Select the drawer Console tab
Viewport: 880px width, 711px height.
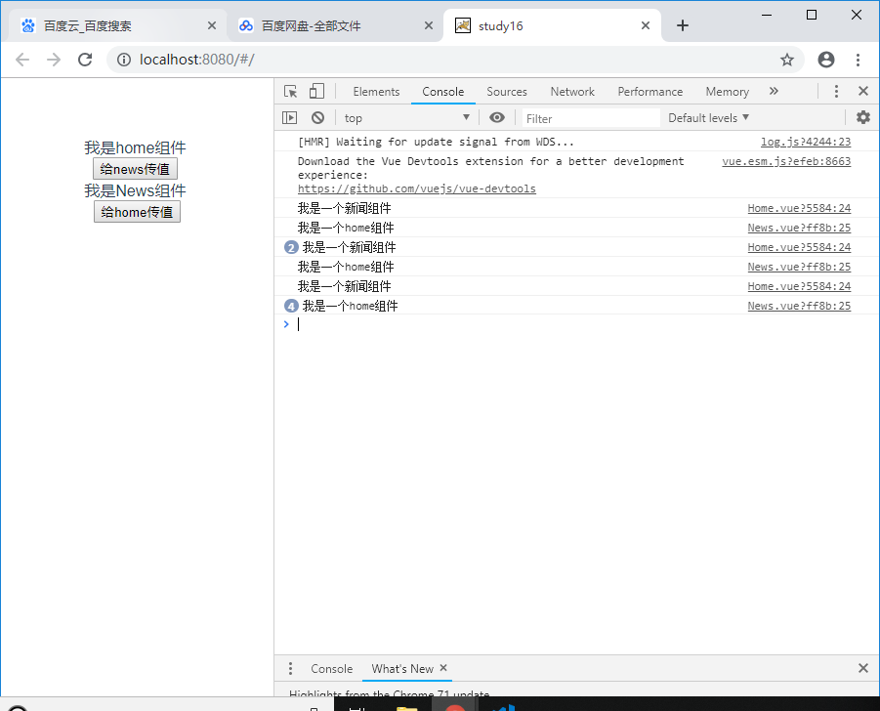point(332,669)
